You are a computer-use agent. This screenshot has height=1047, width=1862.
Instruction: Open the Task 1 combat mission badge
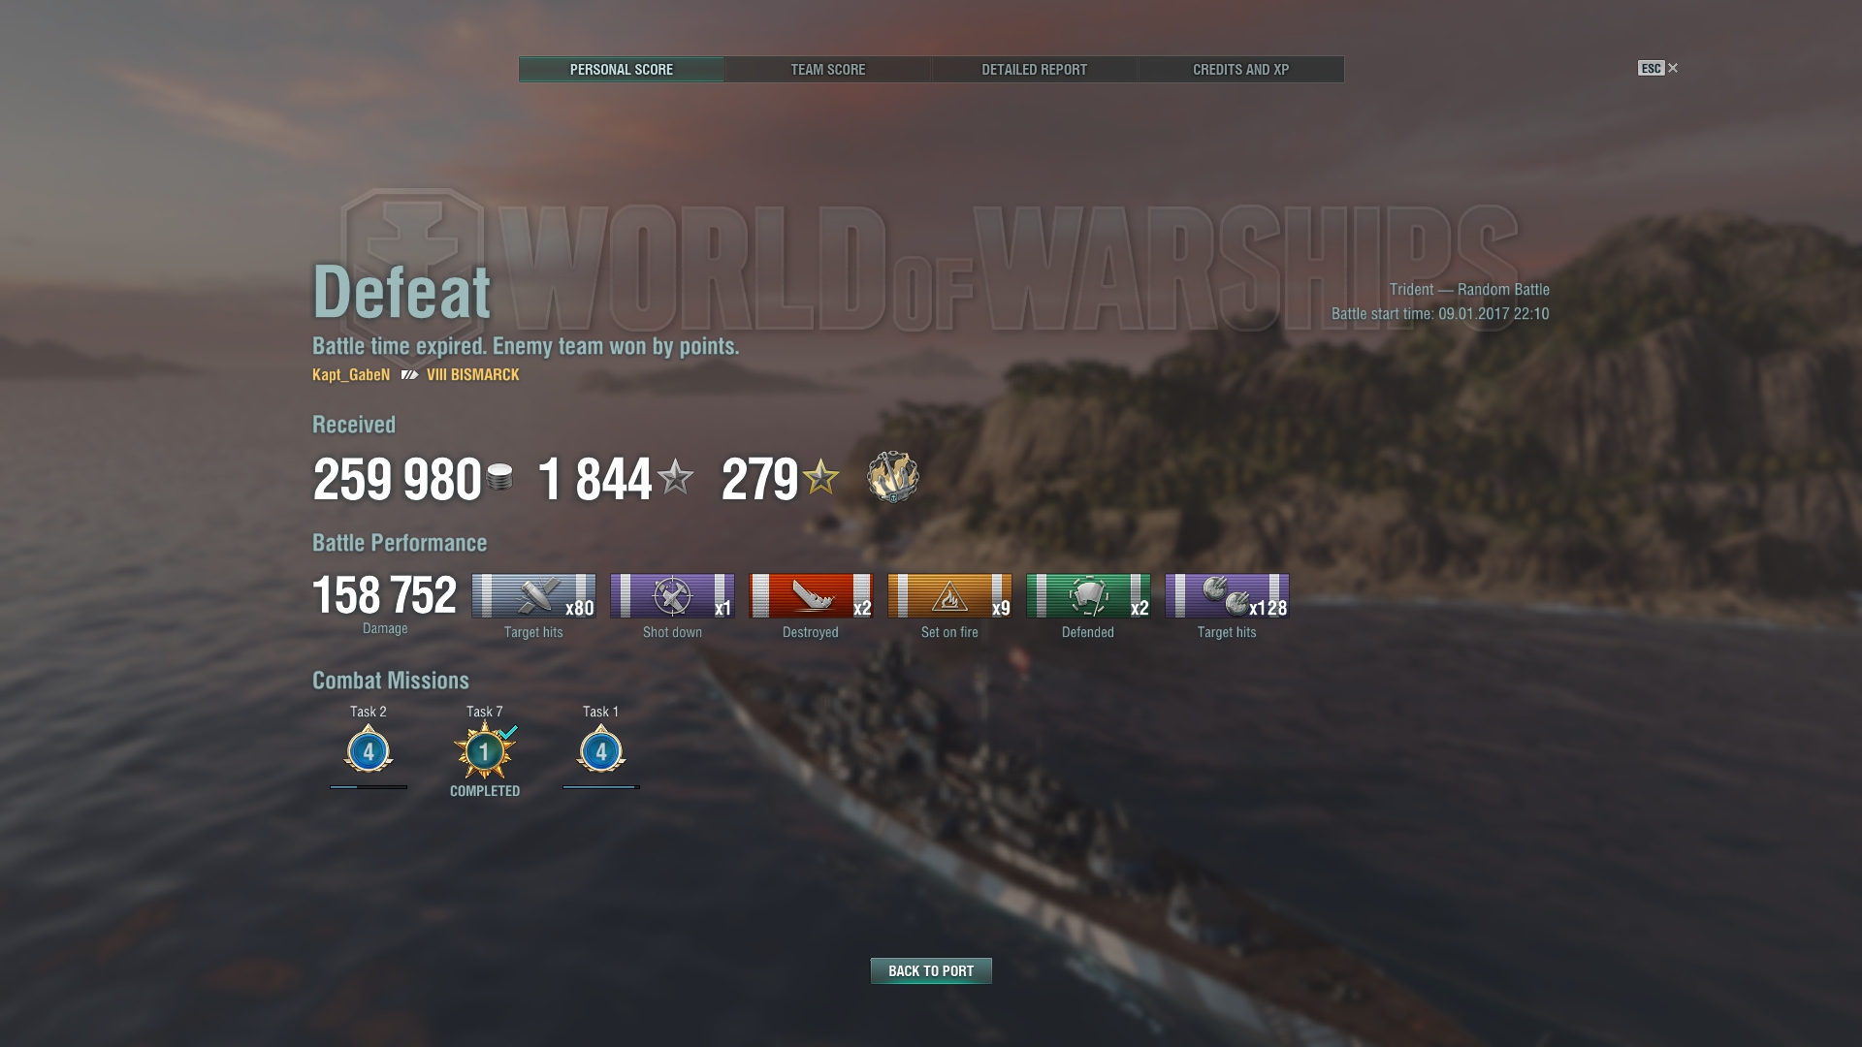coord(601,749)
